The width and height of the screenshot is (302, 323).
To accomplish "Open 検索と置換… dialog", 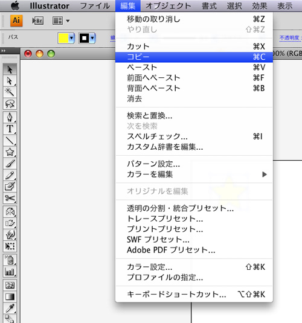I will [194, 116].
